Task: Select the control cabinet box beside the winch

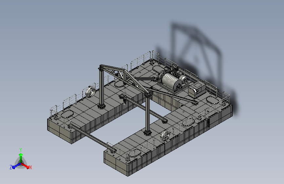Action: click(x=197, y=90)
